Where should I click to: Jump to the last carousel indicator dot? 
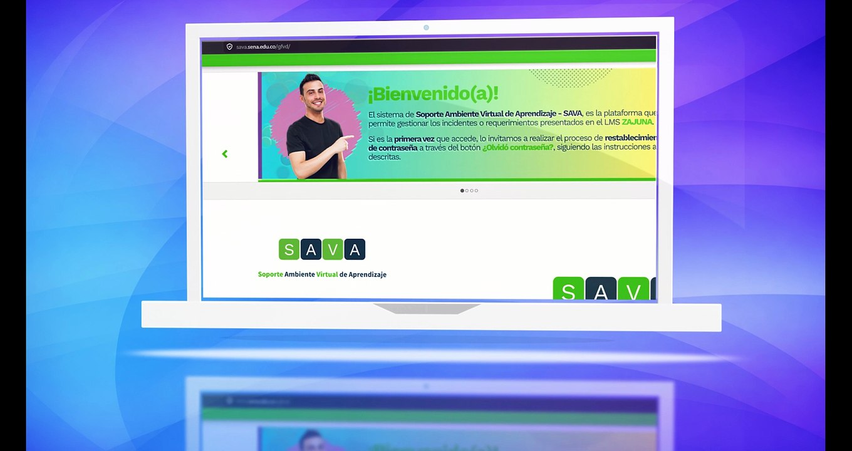coord(476,190)
